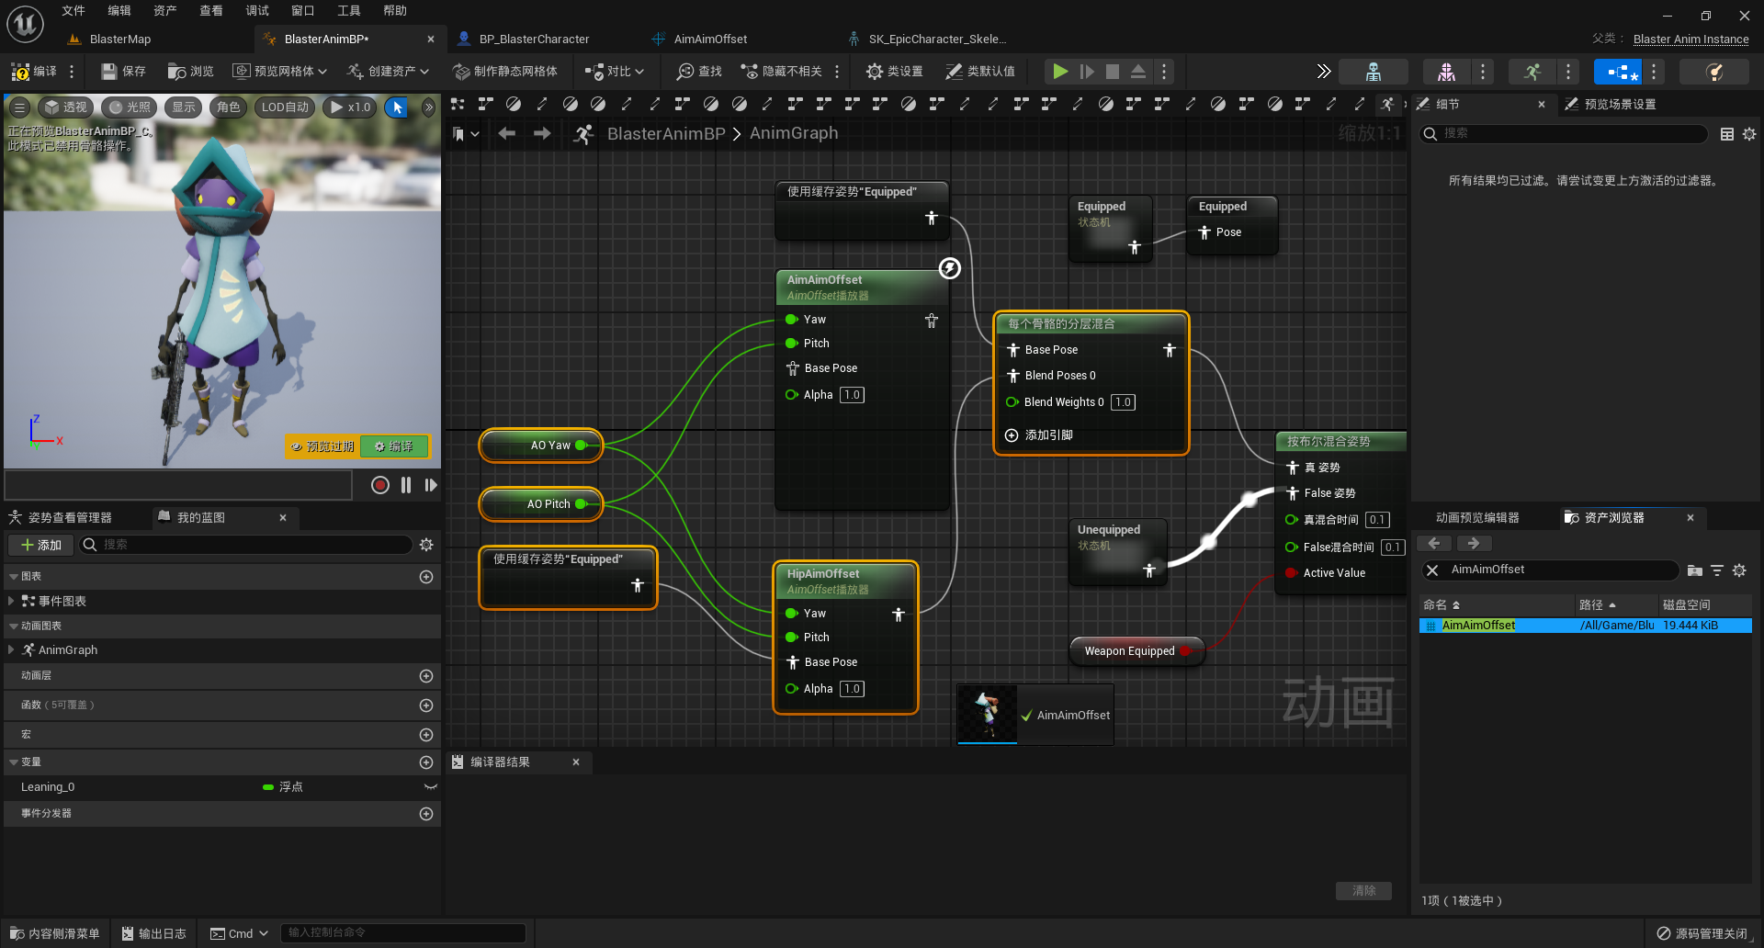Expand the AnimGraph tree item
The image size is (1764, 948).
(x=11, y=650)
